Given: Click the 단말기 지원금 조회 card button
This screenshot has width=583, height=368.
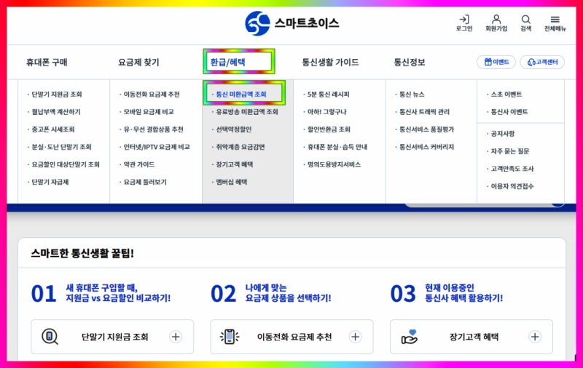Looking at the screenshot, I should [x=112, y=337].
